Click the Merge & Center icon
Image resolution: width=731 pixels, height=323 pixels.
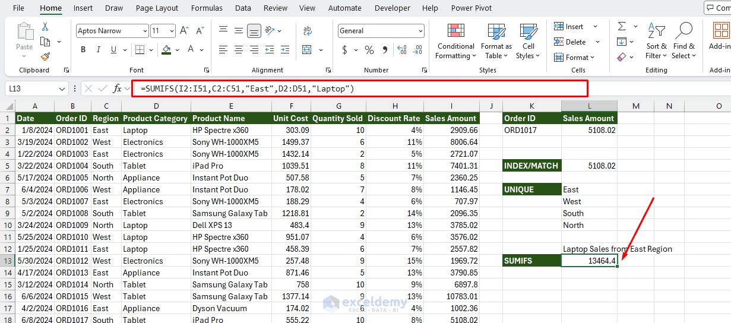click(308, 50)
